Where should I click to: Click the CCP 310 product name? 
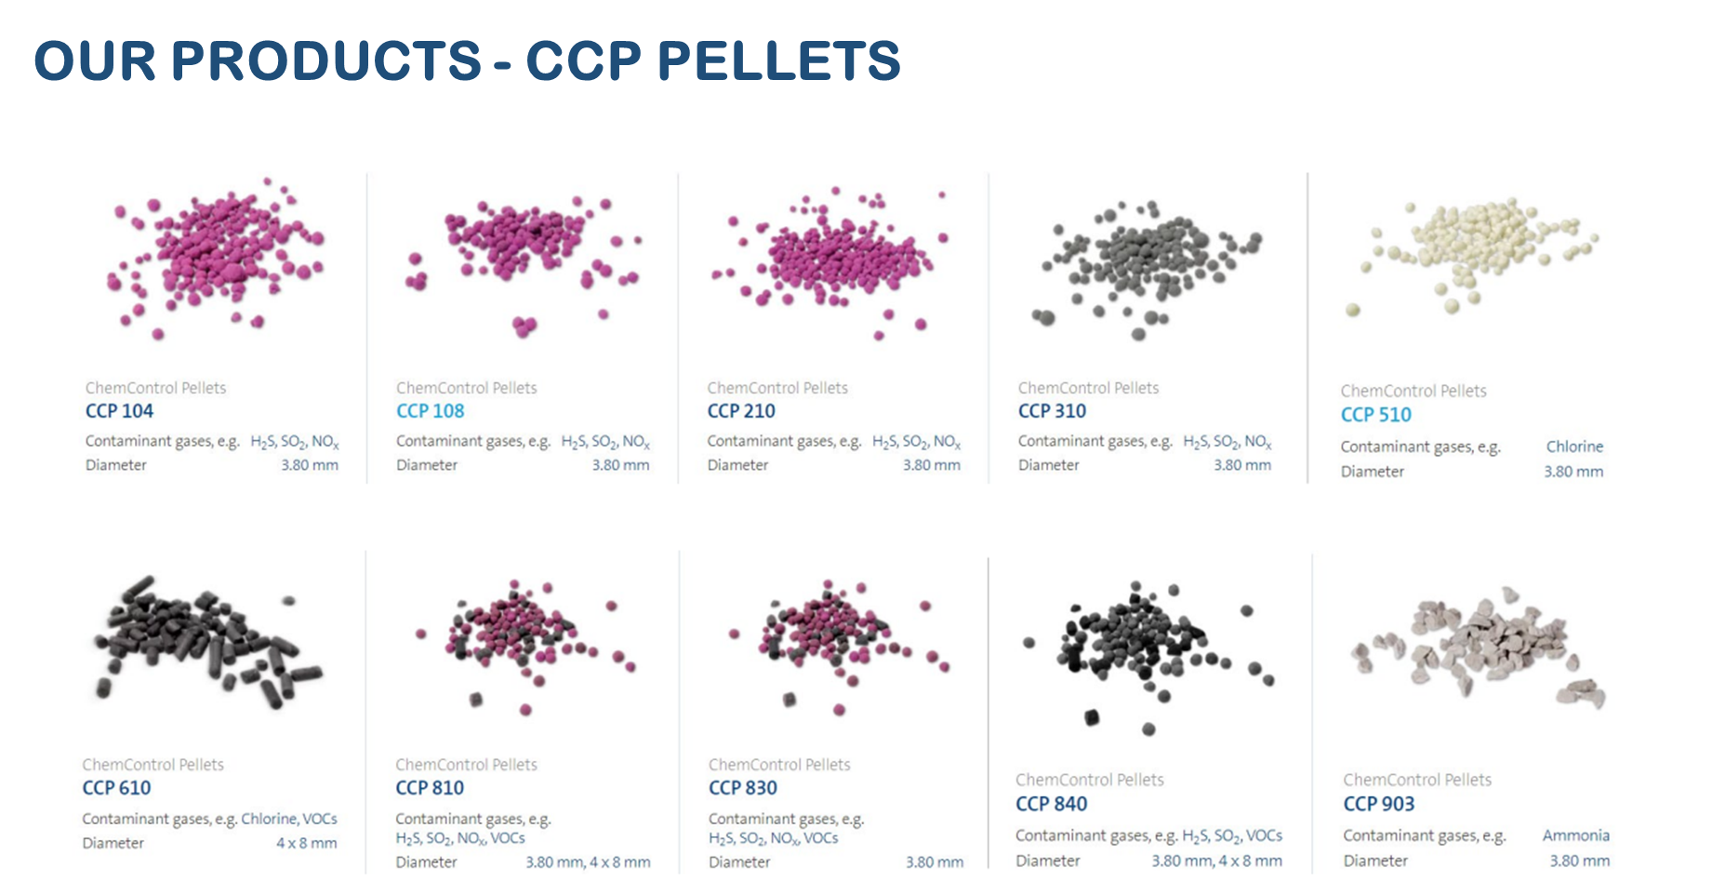1052,411
